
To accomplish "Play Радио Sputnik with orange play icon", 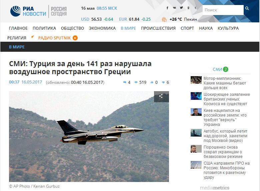I will 75,38.
